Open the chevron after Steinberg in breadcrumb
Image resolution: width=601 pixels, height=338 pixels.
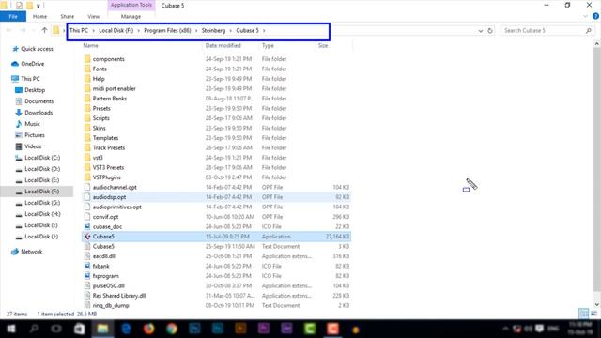coord(231,30)
